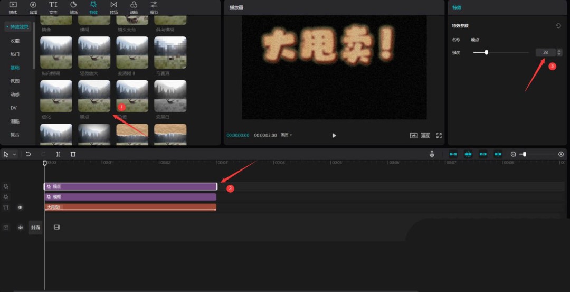Collapse the 特效效果 category group
The width and height of the screenshot is (570, 292).
[x=17, y=26]
